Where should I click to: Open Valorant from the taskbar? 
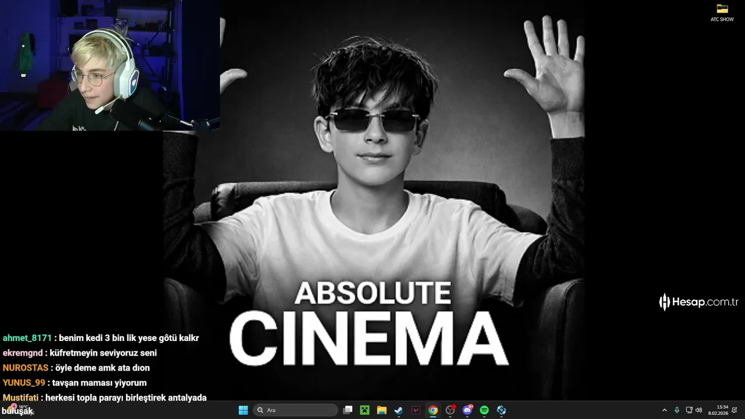tap(416, 410)
